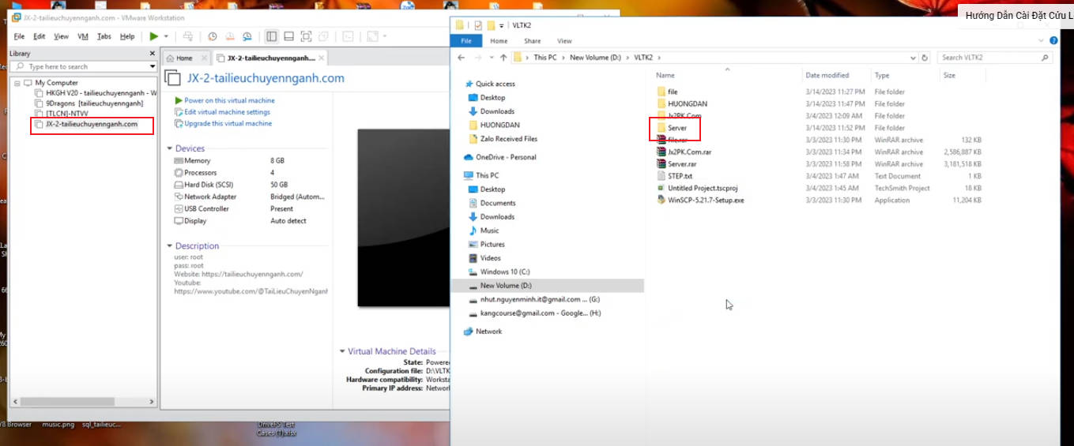This screenshot has width=1074, height=446.
Task: Click the Take Snapshot clock icon
Action: [x=213, y=36]
